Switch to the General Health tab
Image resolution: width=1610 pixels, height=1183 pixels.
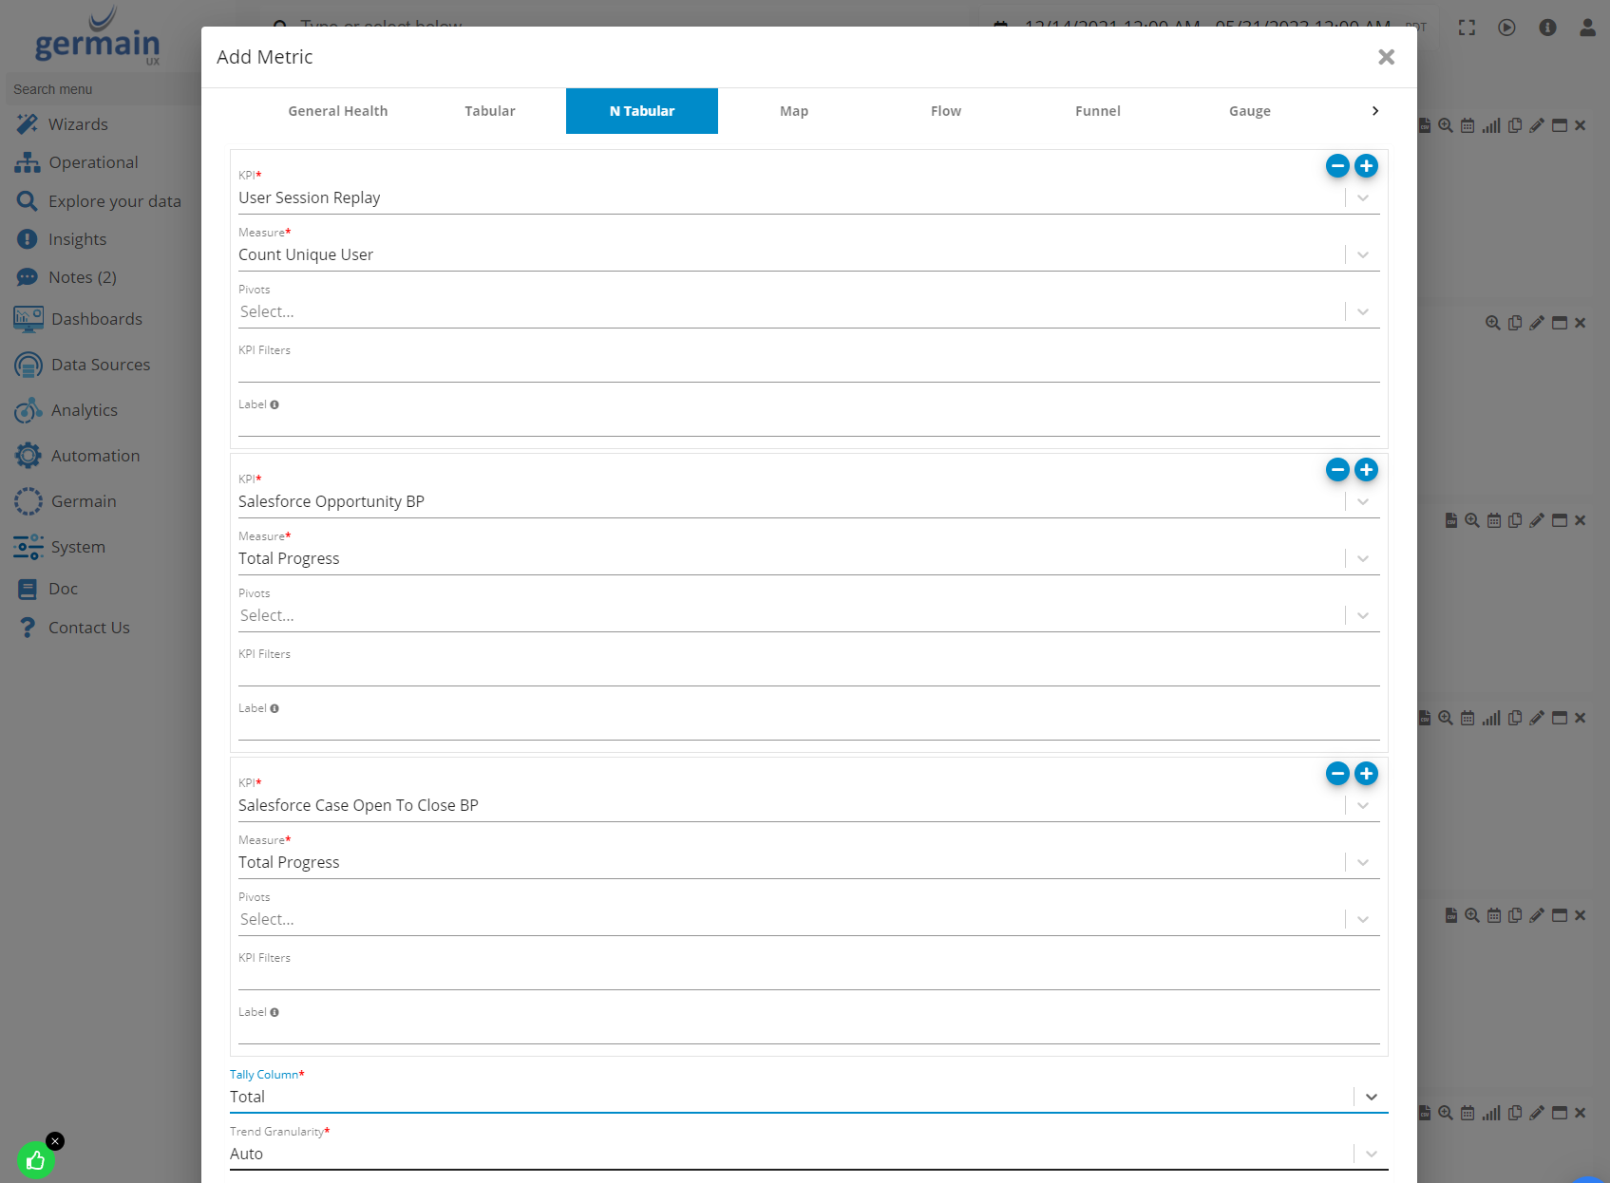[337, 111]
